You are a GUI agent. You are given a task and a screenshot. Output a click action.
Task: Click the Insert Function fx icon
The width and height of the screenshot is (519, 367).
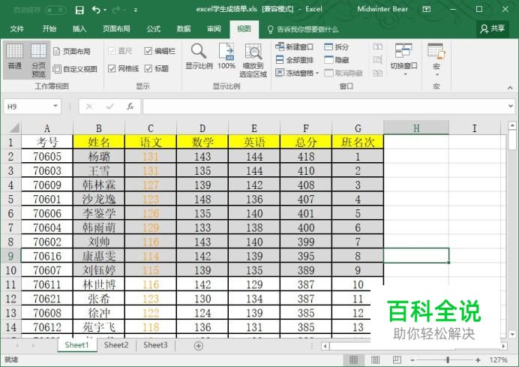pyautogui.click(x=130, y=107)
